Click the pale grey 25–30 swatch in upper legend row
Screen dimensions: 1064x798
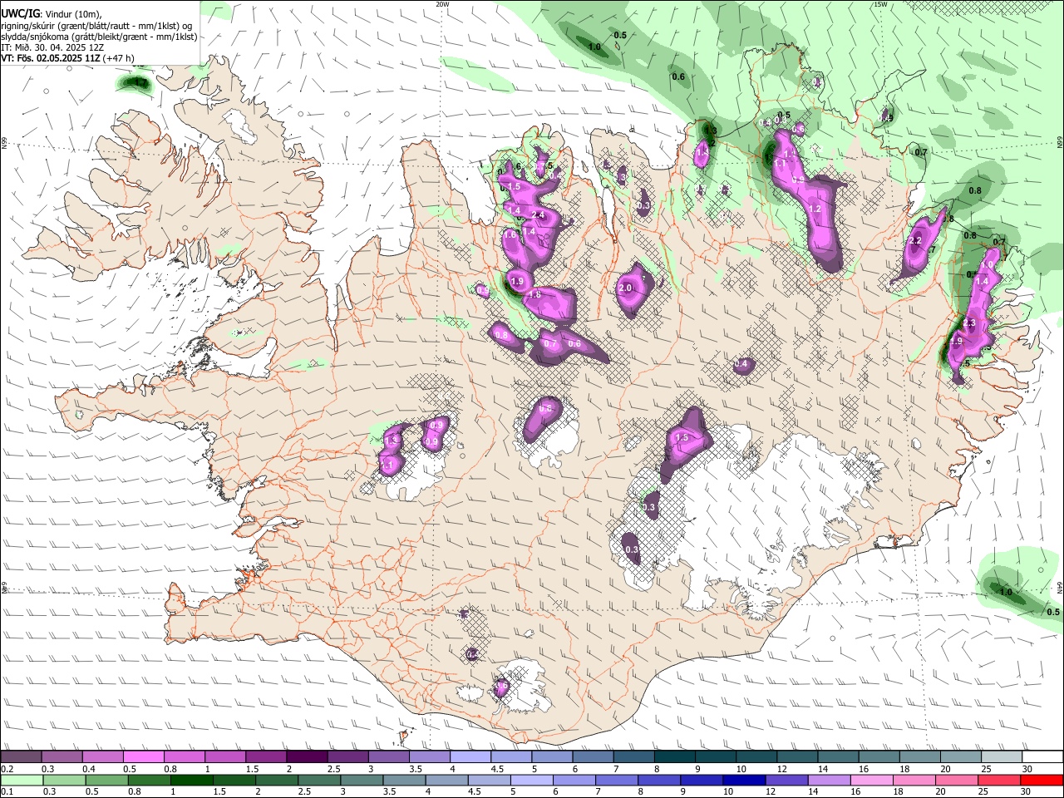click(x=1002, y=756)
